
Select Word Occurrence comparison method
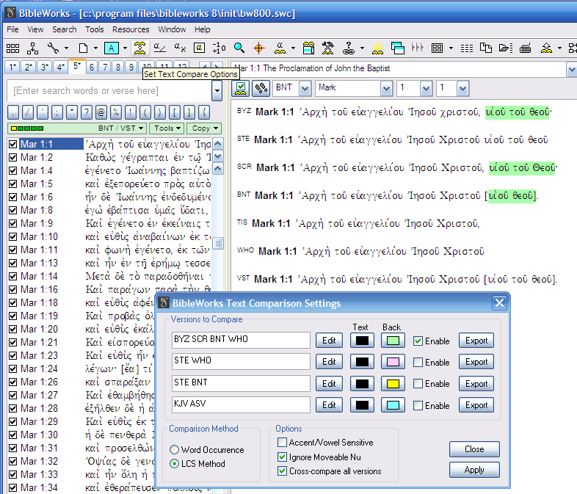[175, 450]
